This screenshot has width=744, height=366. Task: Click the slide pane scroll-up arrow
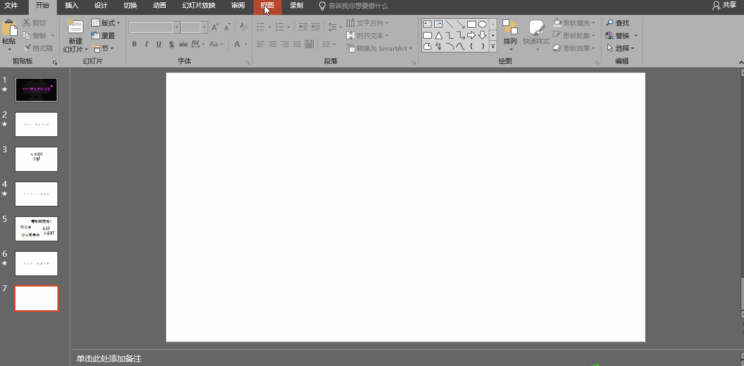742,72
